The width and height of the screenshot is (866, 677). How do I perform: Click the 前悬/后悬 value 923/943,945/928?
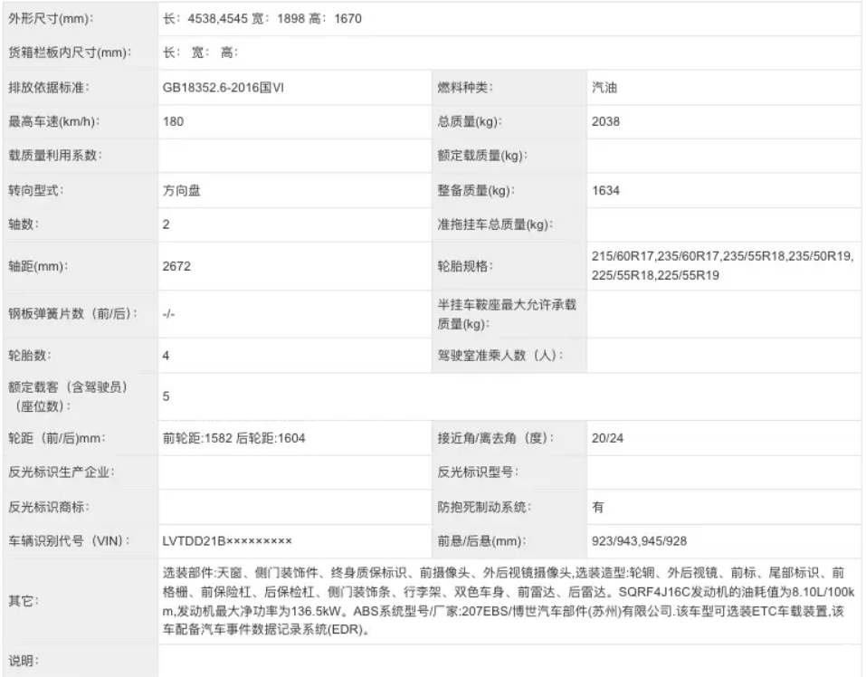(x=638, y=540)
